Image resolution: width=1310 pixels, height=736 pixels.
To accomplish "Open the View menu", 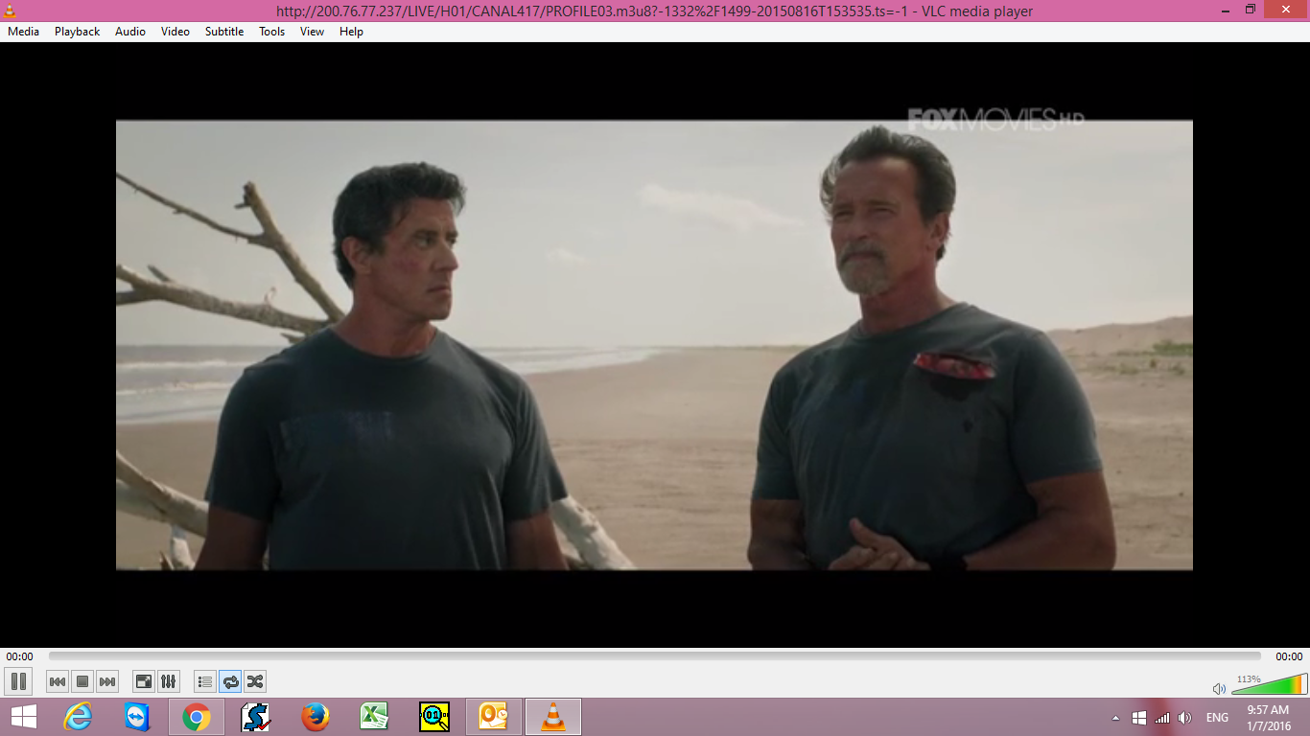I will point(313,32).
